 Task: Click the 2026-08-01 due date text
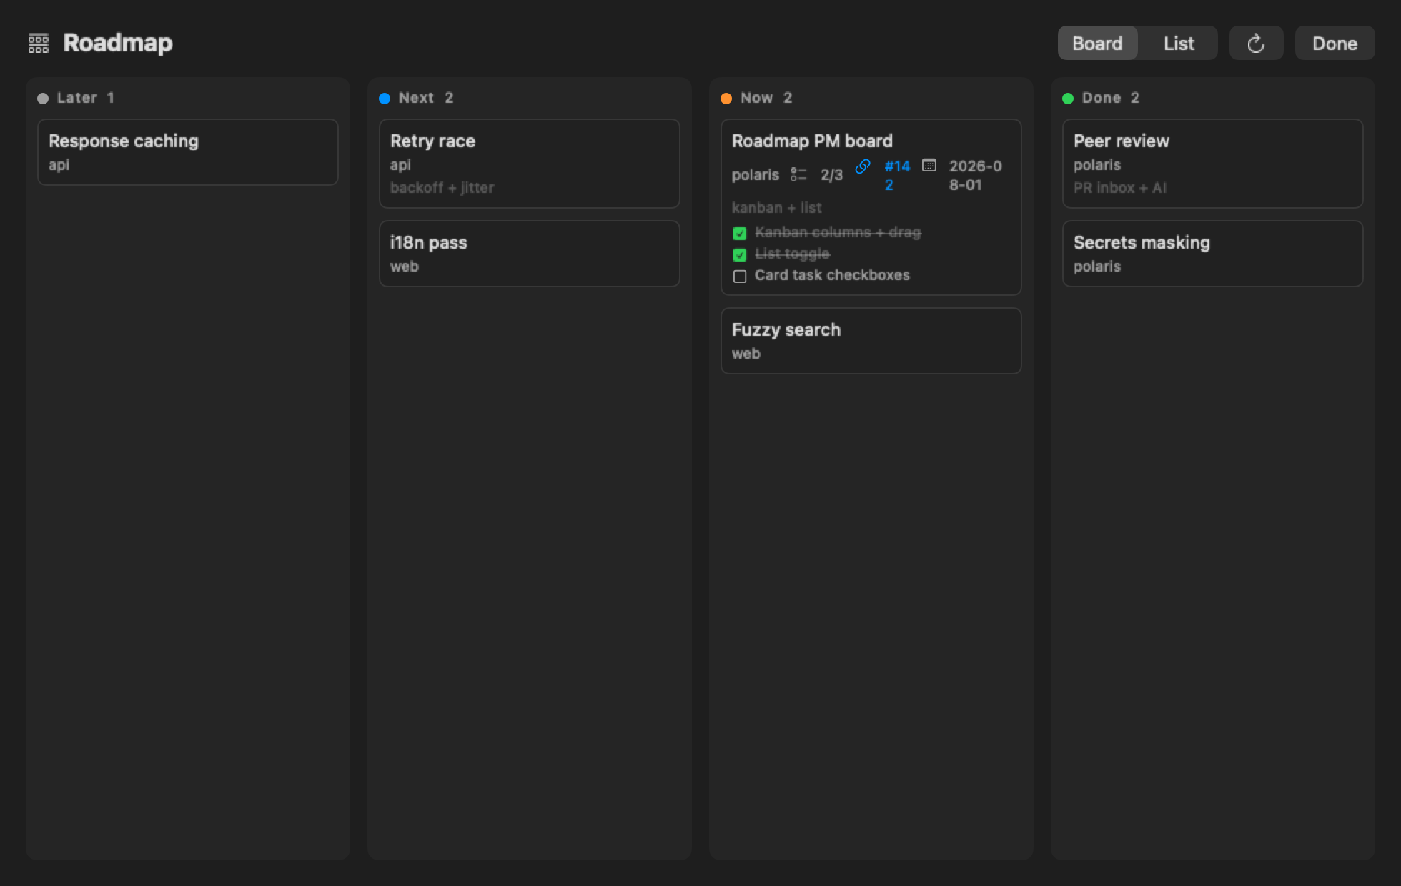tap(975, 175)
